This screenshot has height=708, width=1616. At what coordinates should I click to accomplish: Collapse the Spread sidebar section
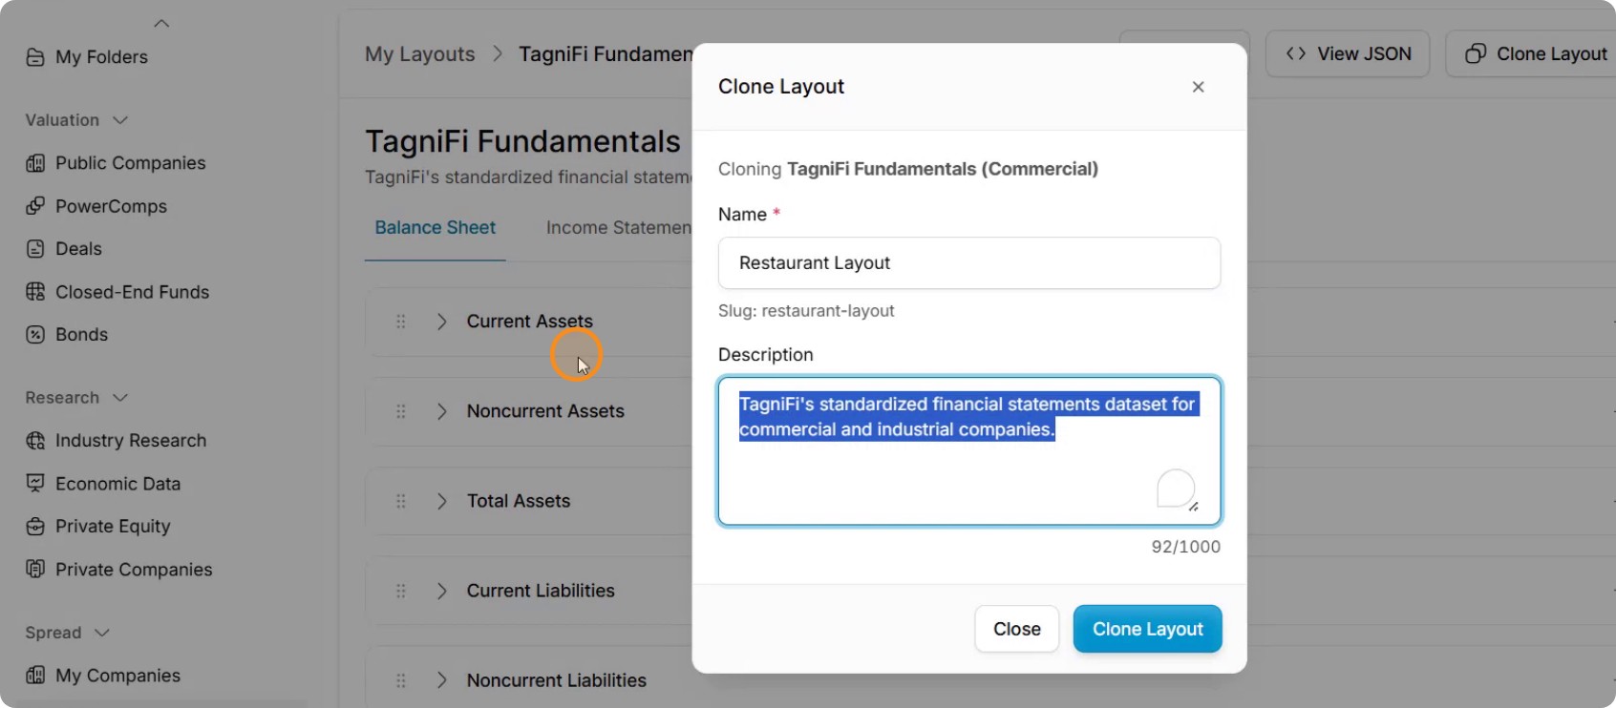click(x=102, y=633)
